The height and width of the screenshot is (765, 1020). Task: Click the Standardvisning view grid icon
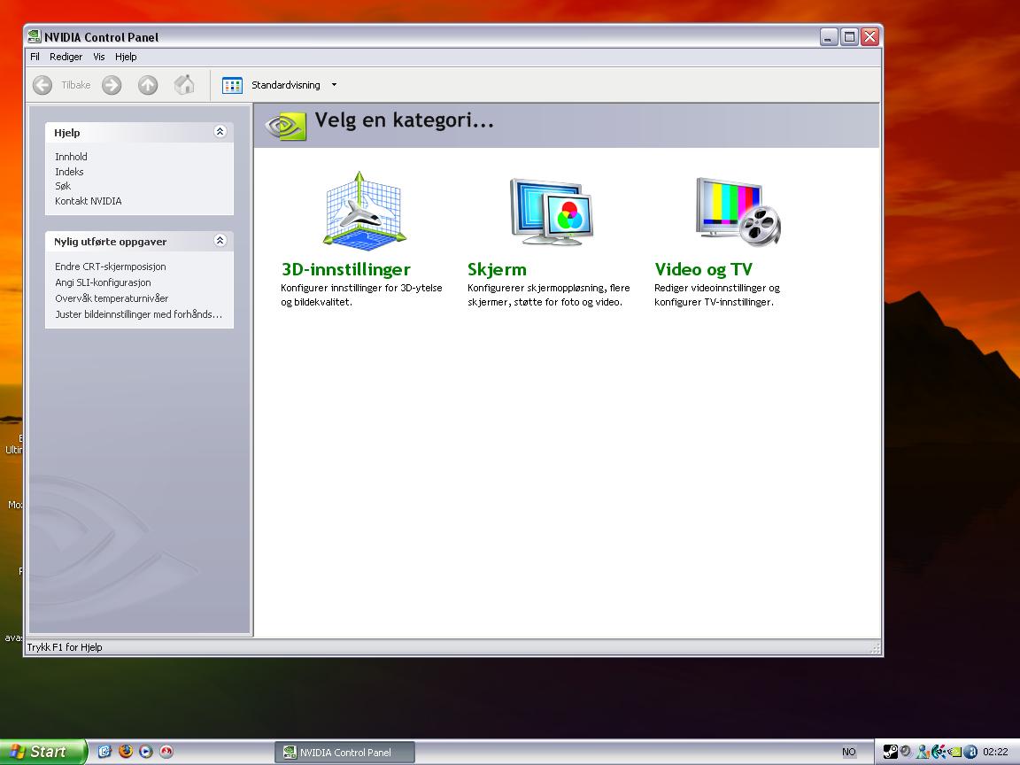click(x=232, y=85)
